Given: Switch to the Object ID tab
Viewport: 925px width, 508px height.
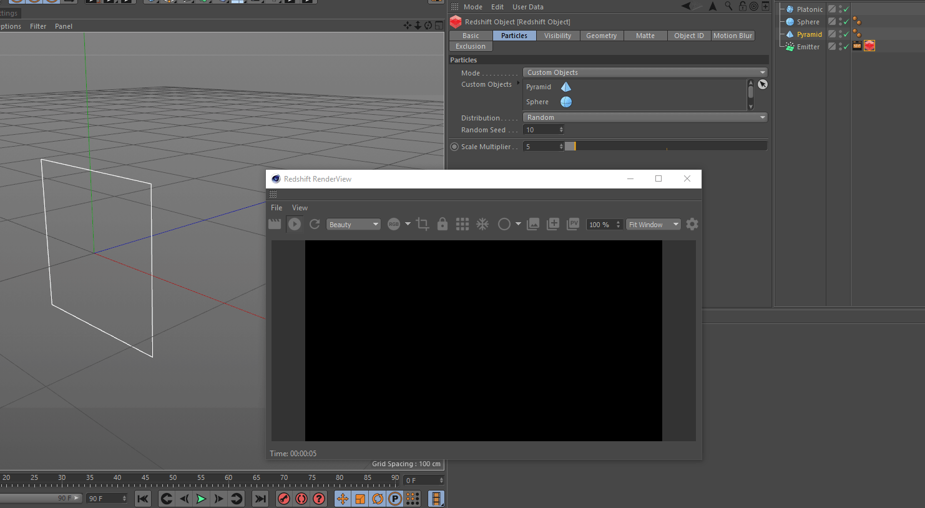Looking at the screenshot, I should [689, 36].
